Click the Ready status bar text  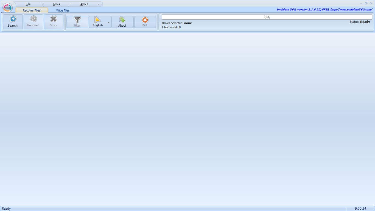(6, 209)
